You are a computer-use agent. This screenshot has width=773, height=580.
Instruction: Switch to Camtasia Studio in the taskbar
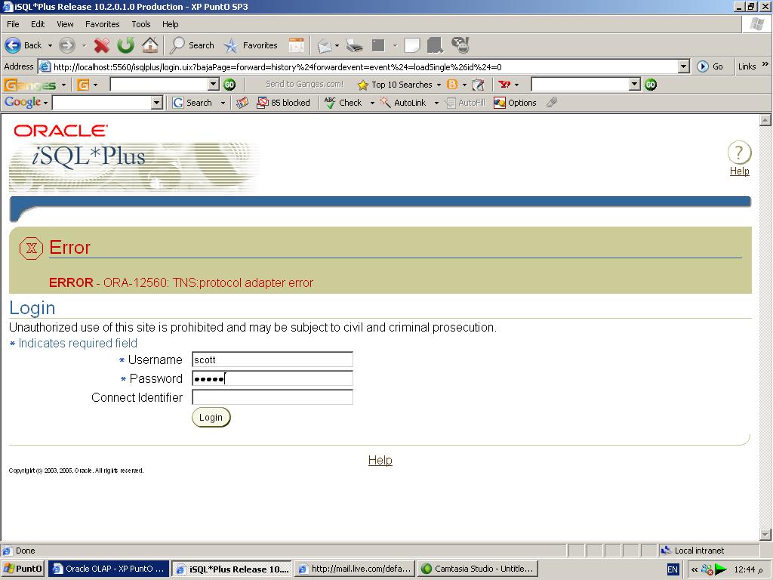pyautogui.click(x=477, y=569)
